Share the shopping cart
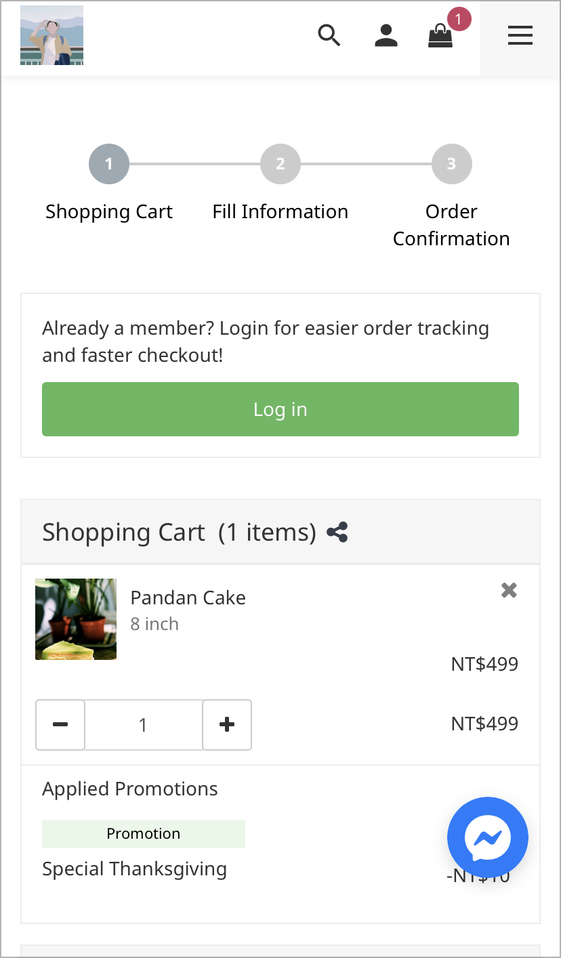Image resolution: width=561 pixels, height=958 pixels. point(337,532)
